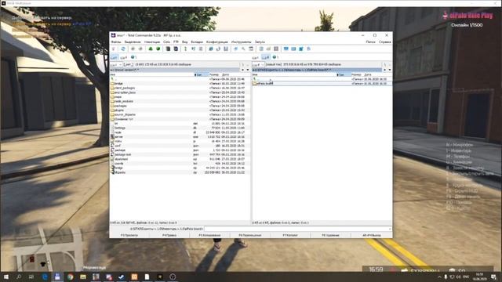
Task: Switch right panel to first drive button
Action: (256, 57)
